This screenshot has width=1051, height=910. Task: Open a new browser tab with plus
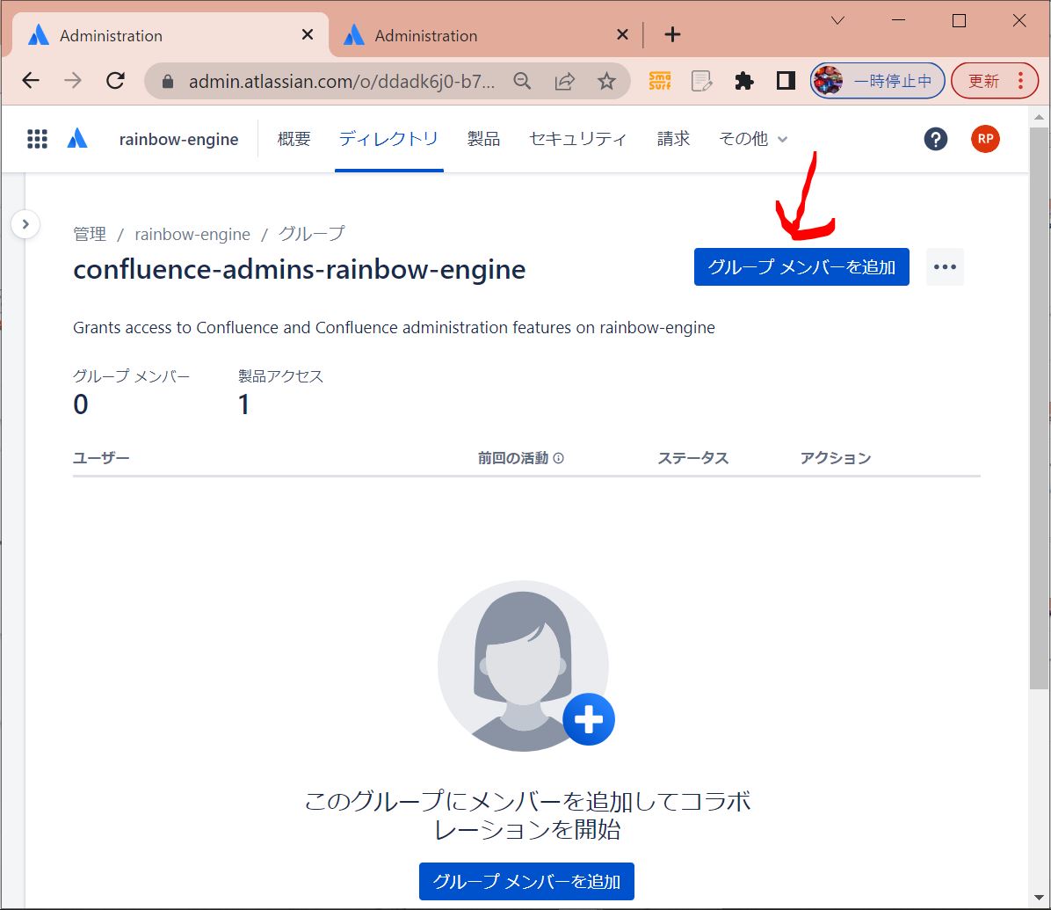point(672,35)
